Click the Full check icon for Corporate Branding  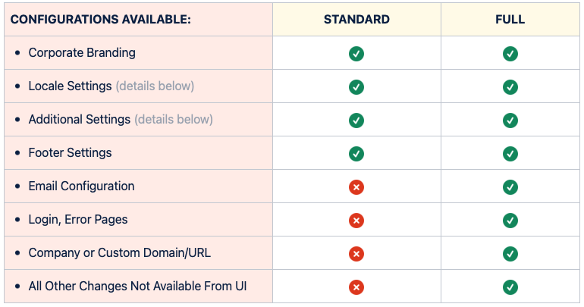510,53
